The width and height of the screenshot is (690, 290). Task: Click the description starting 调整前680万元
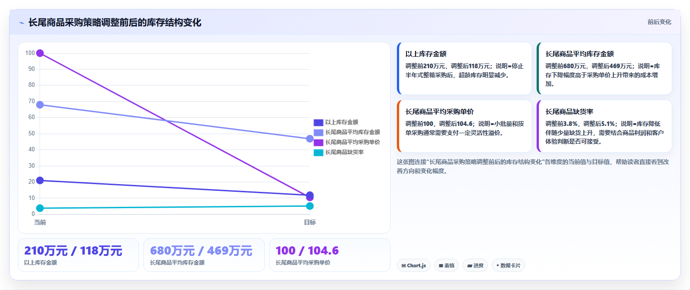603,75
